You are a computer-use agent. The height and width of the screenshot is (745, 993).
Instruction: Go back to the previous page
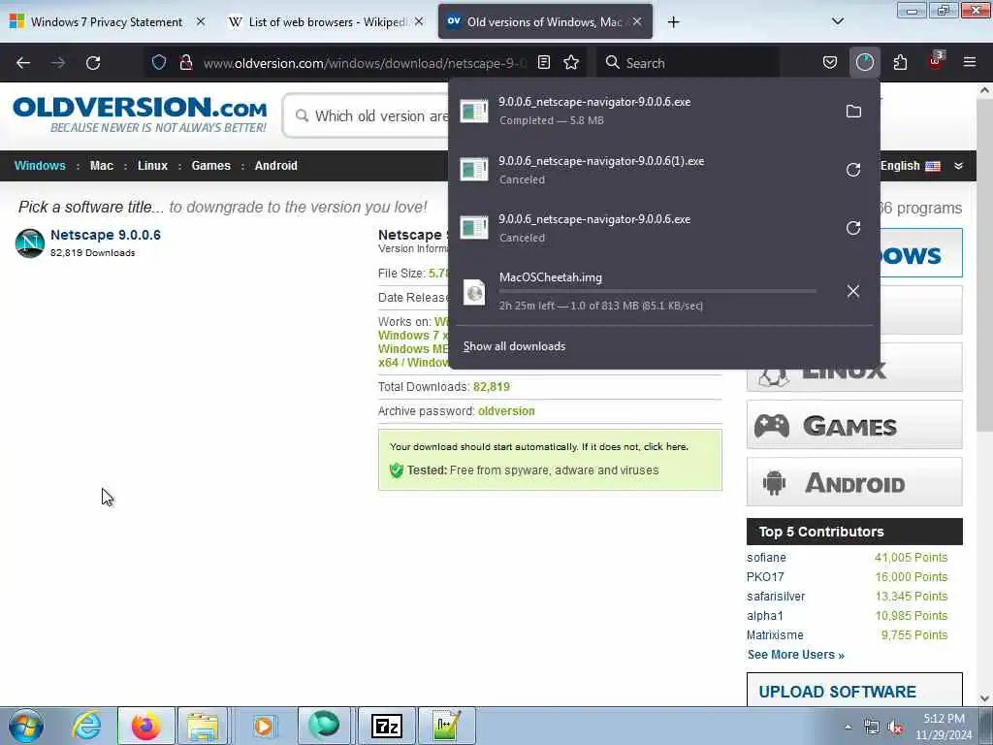[x=23, y=63]
